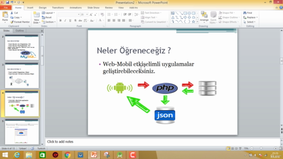283x159 pixels.
Task: Click the Turkish language indicator
Action: (41, 148)
